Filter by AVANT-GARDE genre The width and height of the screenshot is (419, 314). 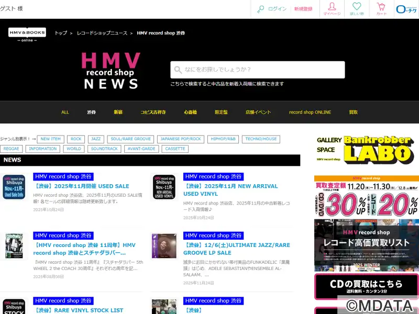tap(141, 149)
